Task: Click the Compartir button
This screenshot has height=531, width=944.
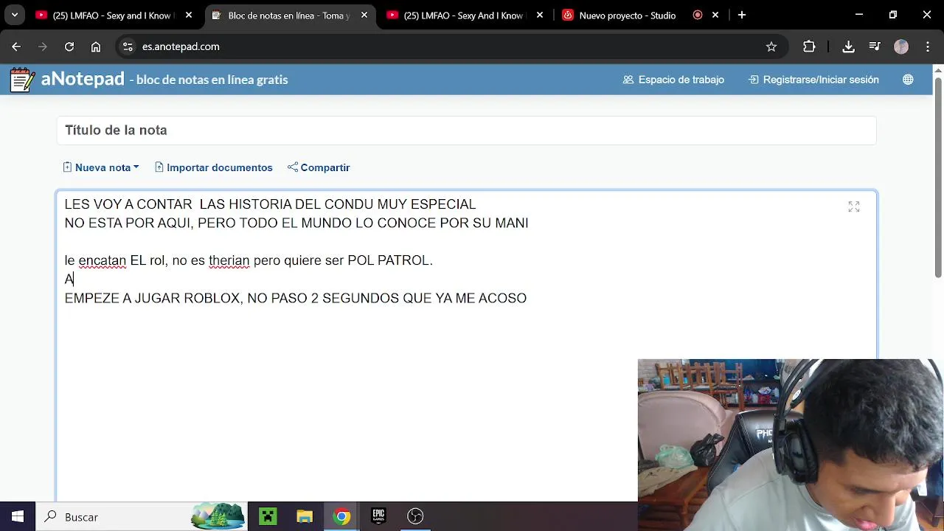Action: point(319,167)
